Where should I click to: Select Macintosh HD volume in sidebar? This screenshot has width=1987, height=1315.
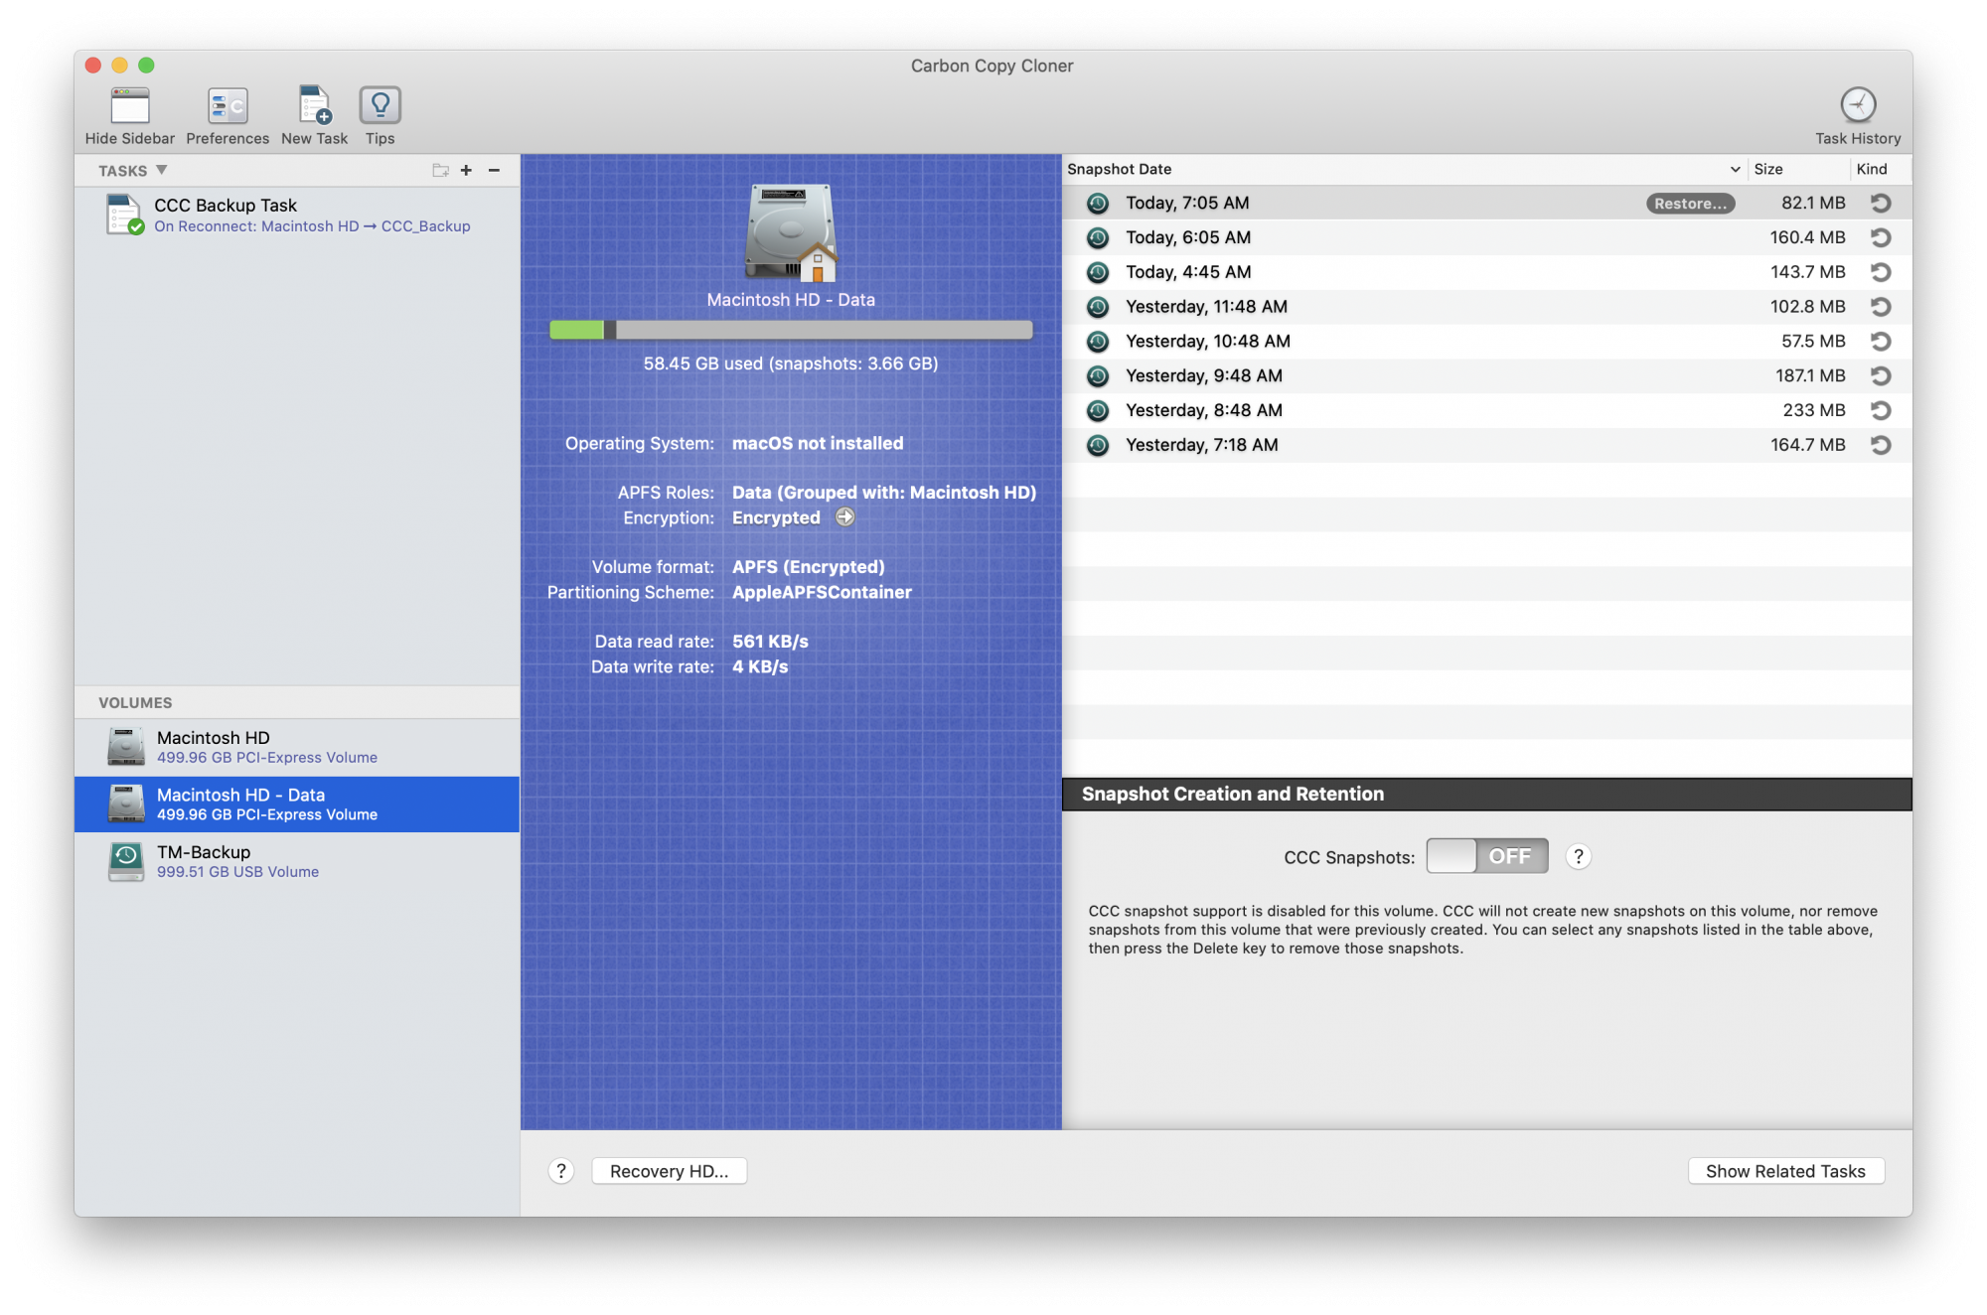297,747
